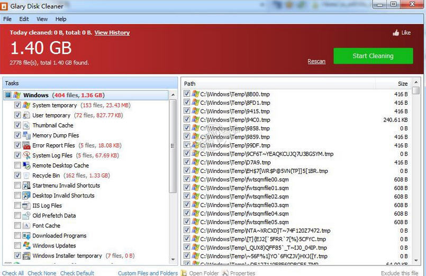Click the file list scroll down arrow

pos(416,261)
